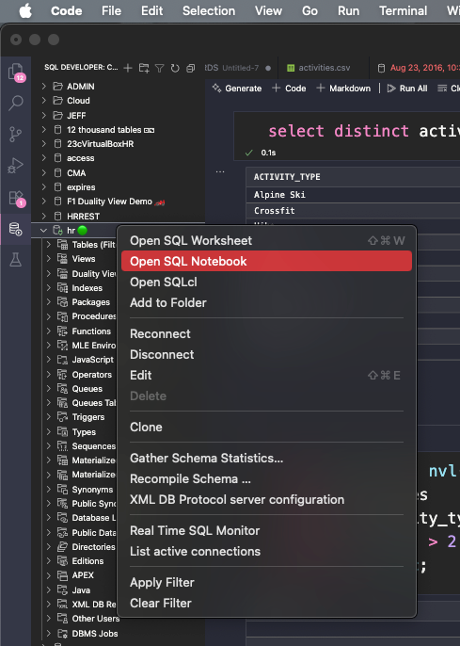Select Gather Schema Statistics...
Viewport: 460px width, 646px height.
266,458
